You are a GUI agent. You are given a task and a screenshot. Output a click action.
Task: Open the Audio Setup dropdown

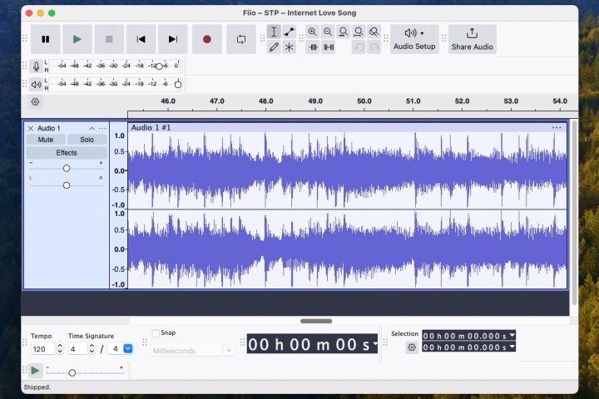pos(414,38)
